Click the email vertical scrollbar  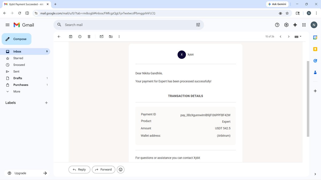pyautogui.click(x=308, y=99)
